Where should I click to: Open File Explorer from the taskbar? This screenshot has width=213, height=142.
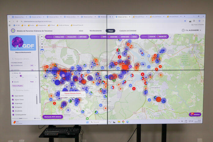point(119,122)
